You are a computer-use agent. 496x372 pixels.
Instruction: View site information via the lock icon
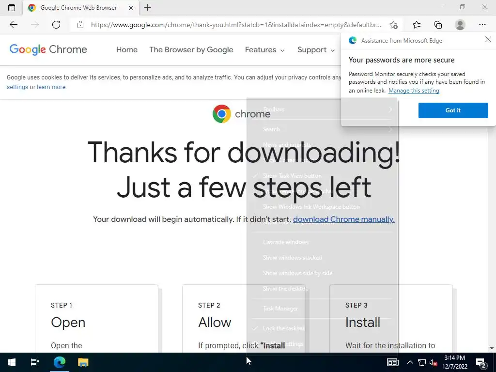(x=80, y=25)
